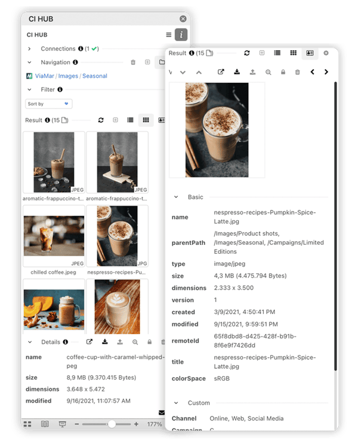Image resolution: width=358 pixels, height=445 pixels.
Task: Collapse the Filter section
Action: click(29, 89)
